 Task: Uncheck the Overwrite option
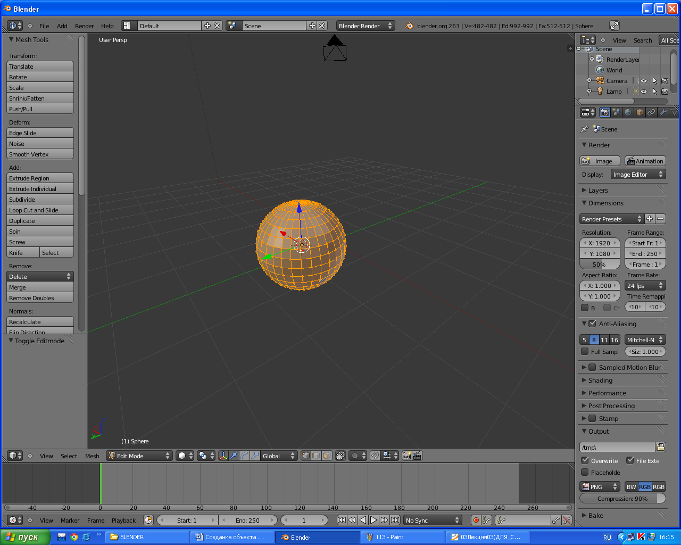coord(585,460)
